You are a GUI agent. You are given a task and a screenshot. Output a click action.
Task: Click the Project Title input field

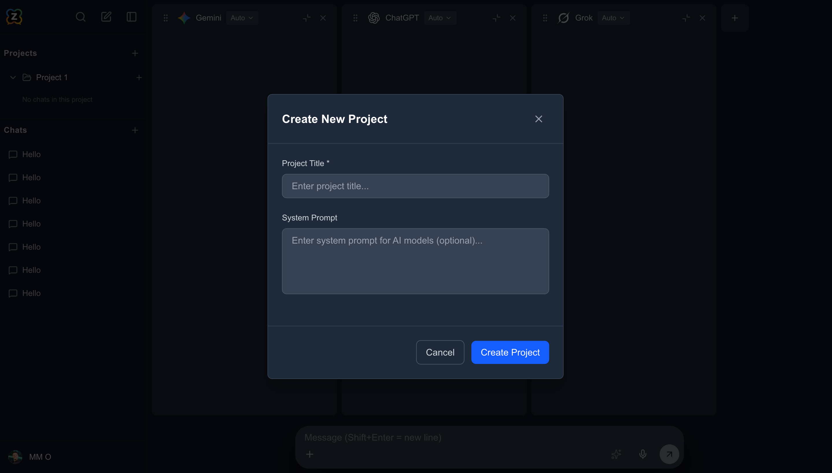click(415, 186)
